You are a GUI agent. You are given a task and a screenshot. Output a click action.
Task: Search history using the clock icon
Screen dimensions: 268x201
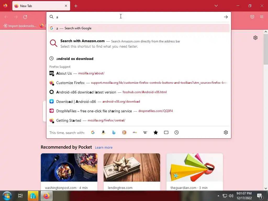[177, 132]
